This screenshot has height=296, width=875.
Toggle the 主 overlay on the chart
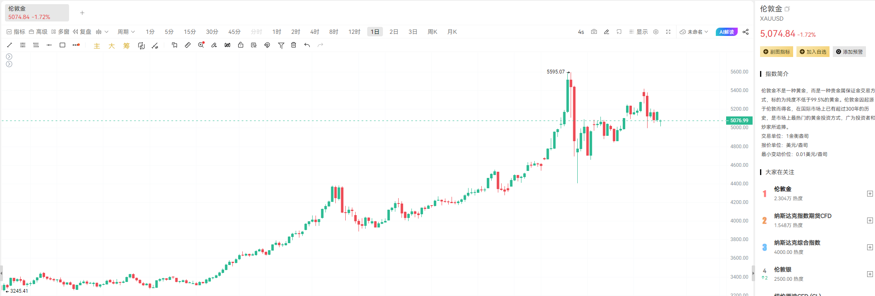97,46
